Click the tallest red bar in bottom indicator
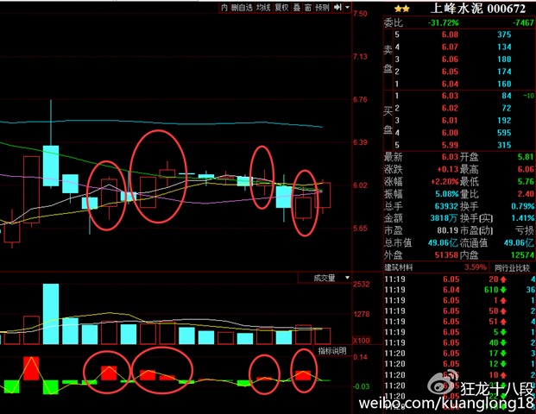The image size is (536, 414). point(32,368)
